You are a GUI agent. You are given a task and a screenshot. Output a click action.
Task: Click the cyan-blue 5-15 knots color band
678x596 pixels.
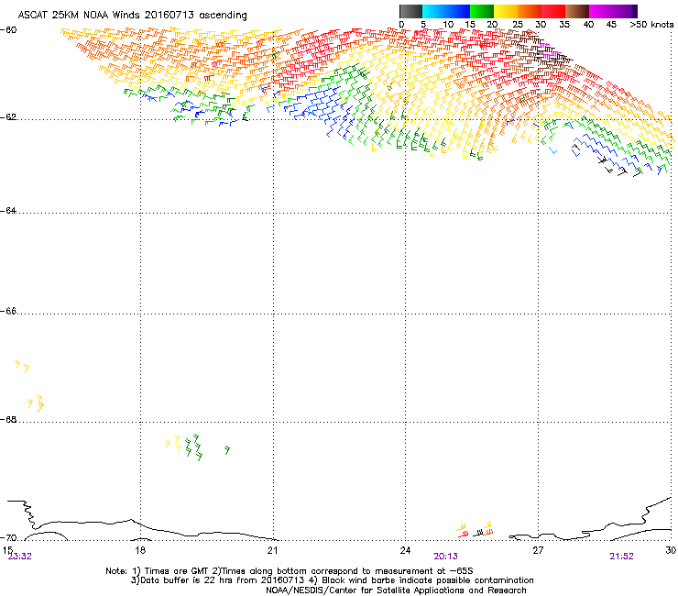click(x=446, y=11)
